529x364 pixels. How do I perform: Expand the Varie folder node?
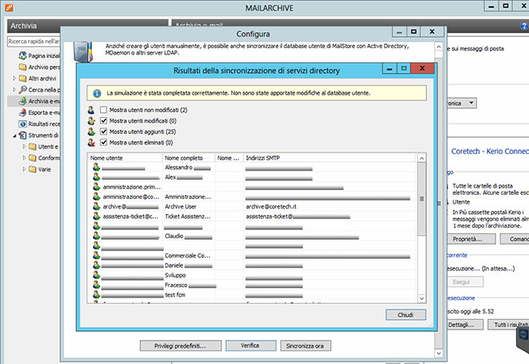click(x=23, y=169)
